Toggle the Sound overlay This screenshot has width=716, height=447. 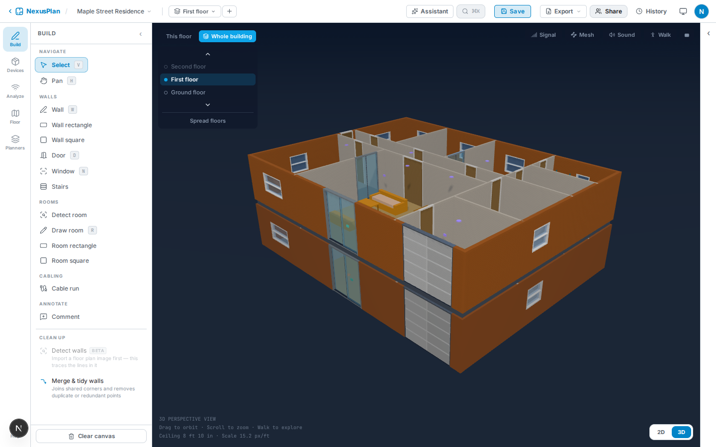pos(622,35)
